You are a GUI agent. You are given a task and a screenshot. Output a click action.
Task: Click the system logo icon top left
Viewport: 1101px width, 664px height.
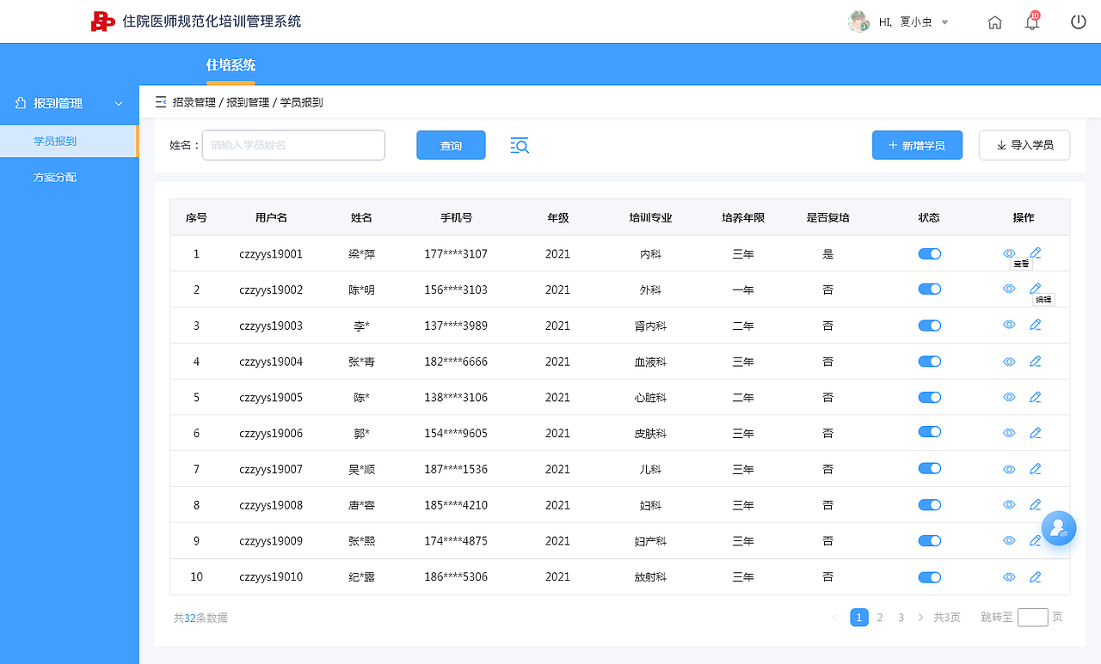103,21
